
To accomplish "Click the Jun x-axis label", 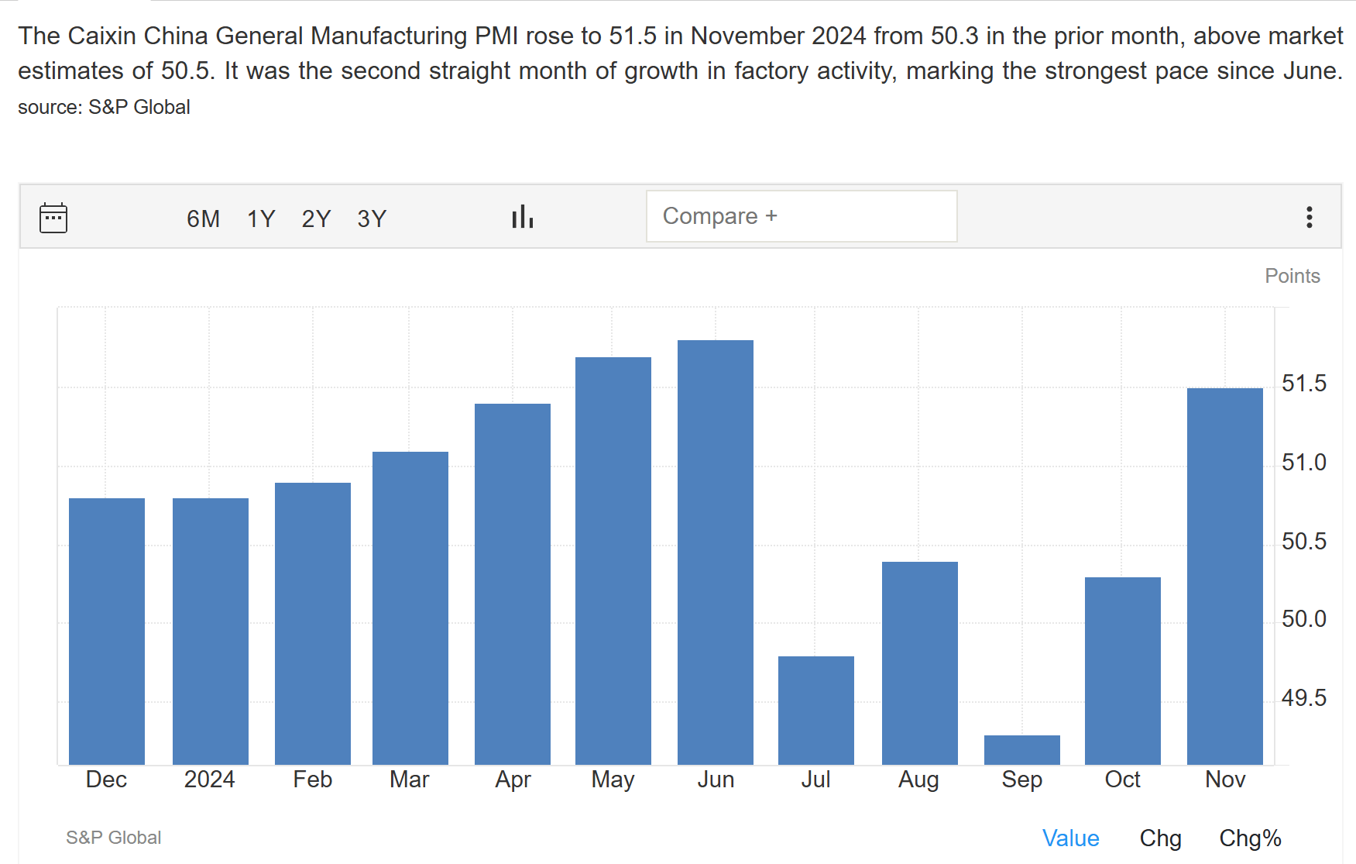I will pos(716,780).
